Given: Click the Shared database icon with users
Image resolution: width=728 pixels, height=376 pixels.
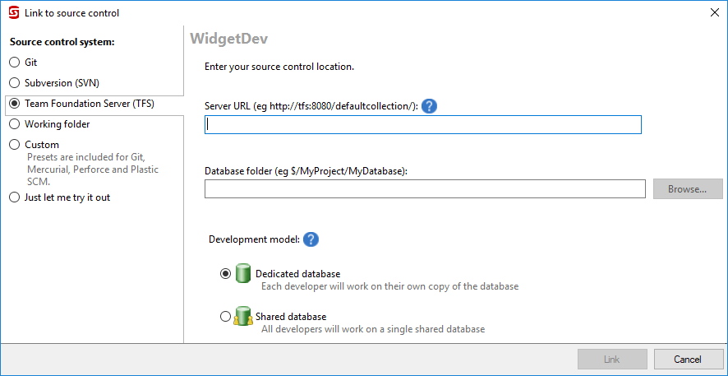Looking at the screenshot, I should tap(242, 316).
